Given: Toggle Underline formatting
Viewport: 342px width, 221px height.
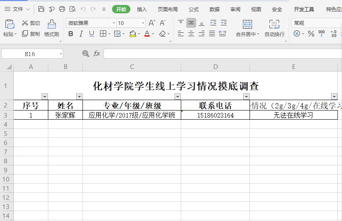Looking at the screenshot, I should point(91,34).
